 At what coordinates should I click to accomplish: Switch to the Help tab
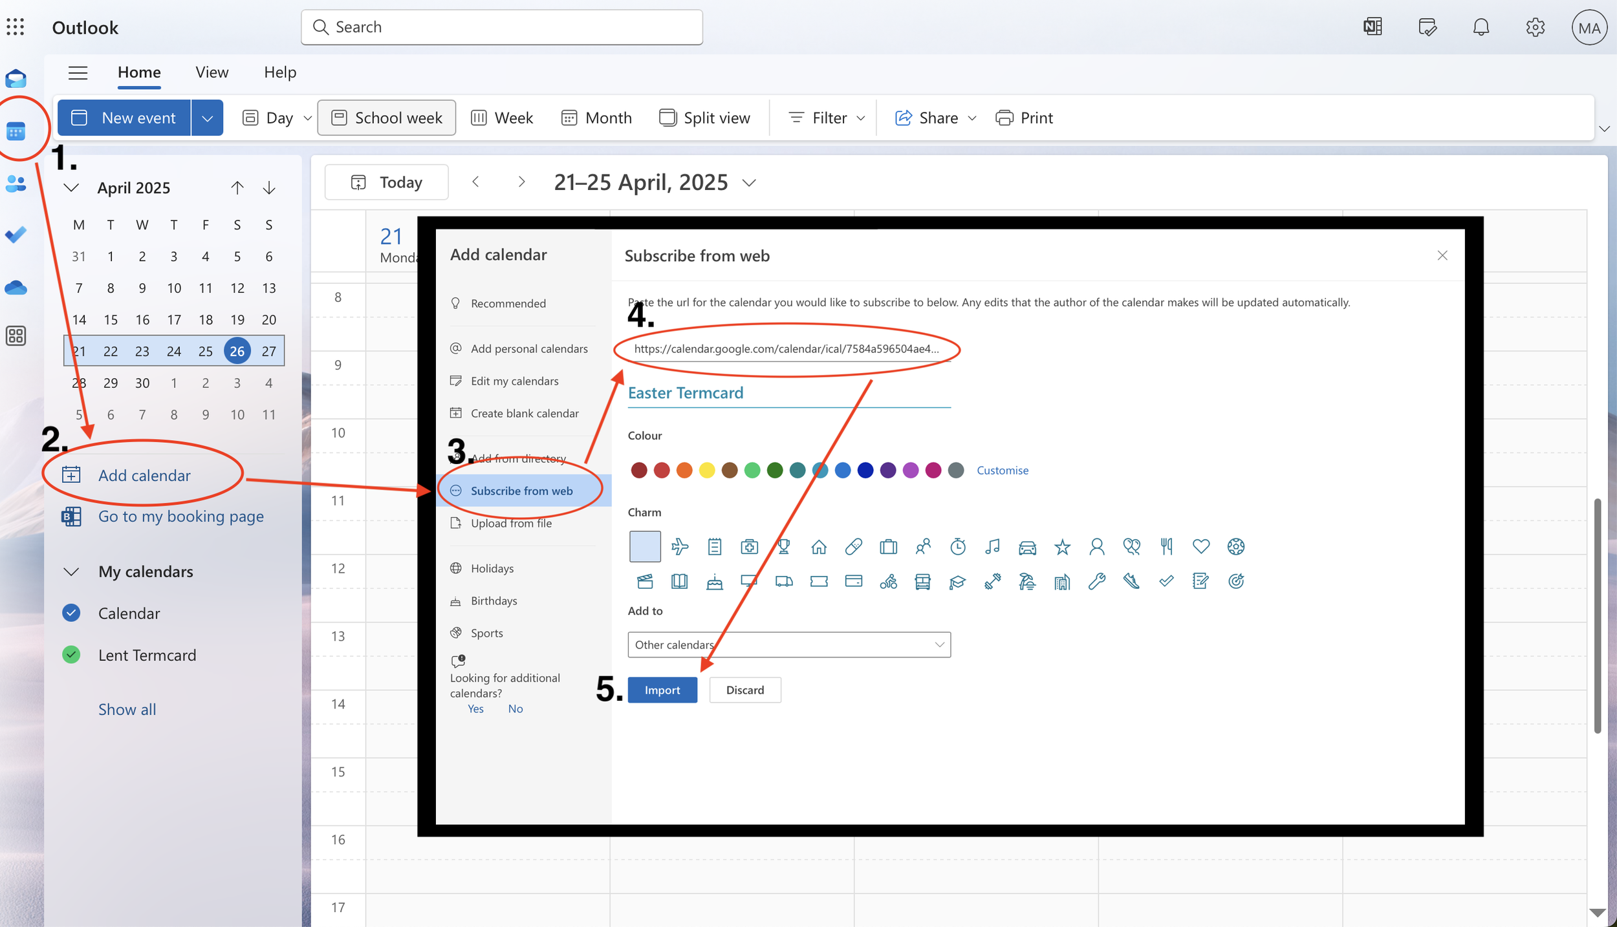(x=280, y=72)
